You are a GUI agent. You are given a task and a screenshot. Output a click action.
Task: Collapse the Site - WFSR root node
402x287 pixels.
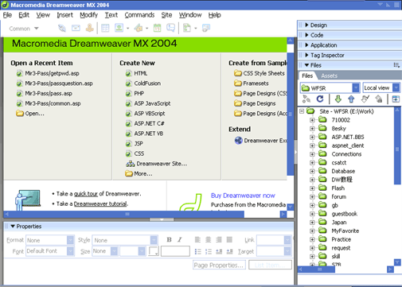(x=302, y=111)
